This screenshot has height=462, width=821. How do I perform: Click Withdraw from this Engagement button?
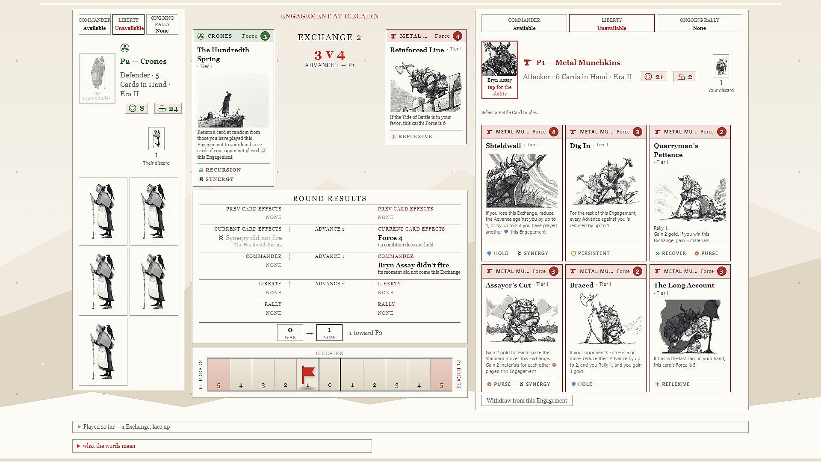pyautogui.click(x=526, y=400)
